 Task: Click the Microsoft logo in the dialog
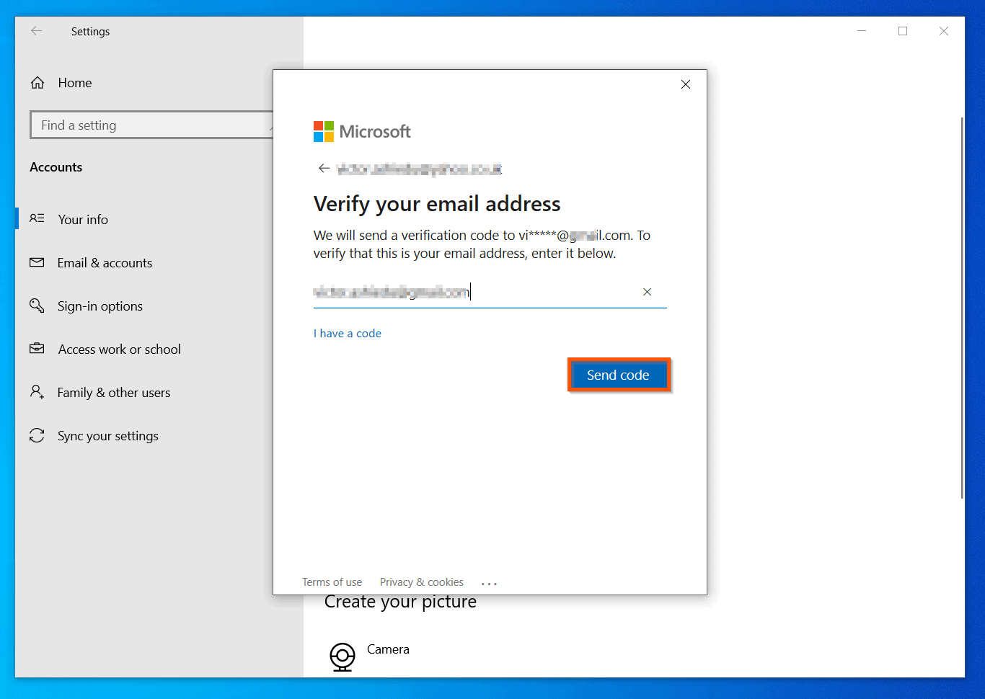[x=362, y=131]
